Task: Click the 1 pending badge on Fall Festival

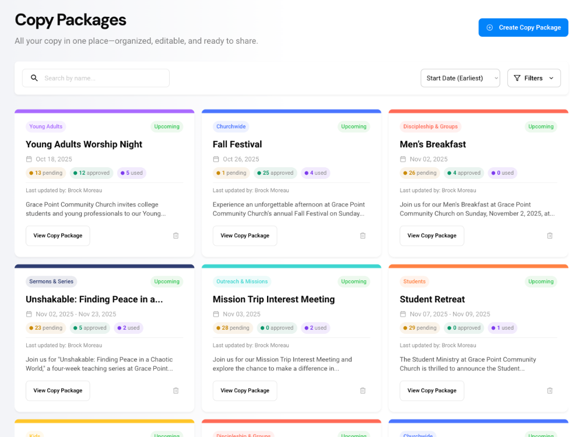Action: click(231, 173)
